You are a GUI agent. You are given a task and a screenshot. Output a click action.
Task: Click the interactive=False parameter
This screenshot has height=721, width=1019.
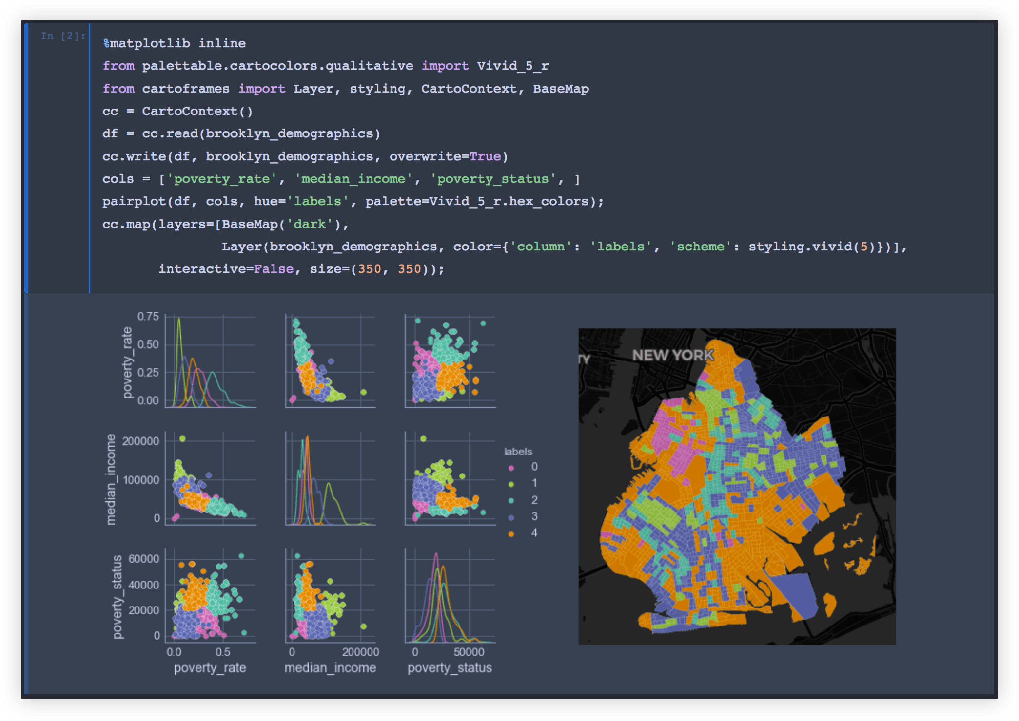pyautogui.click(x=226, y=268)
